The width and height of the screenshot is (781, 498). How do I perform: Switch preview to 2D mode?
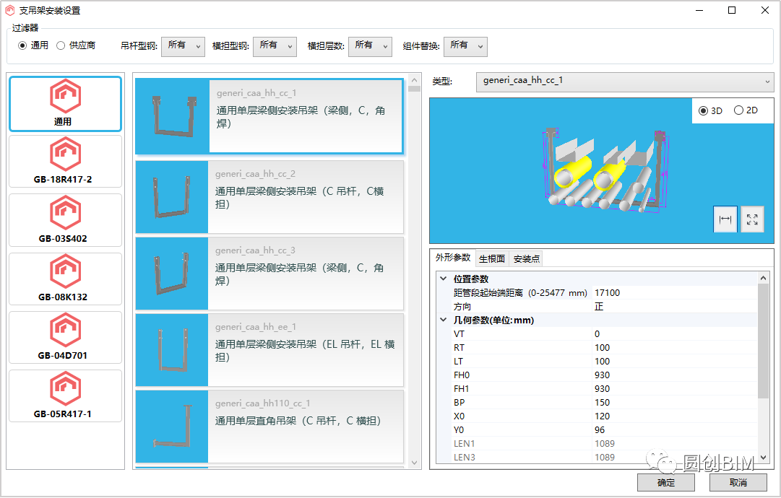point(738,110)
